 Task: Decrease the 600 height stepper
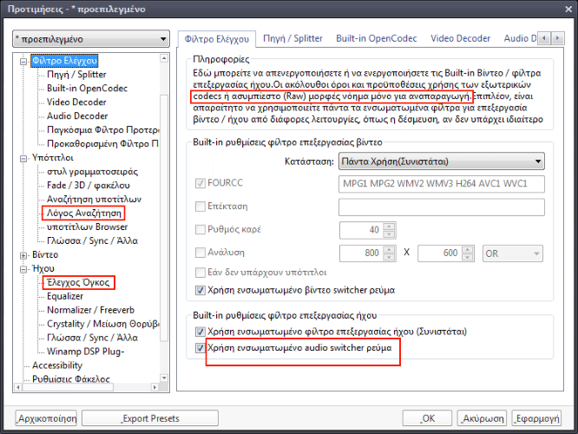point(468,257)
